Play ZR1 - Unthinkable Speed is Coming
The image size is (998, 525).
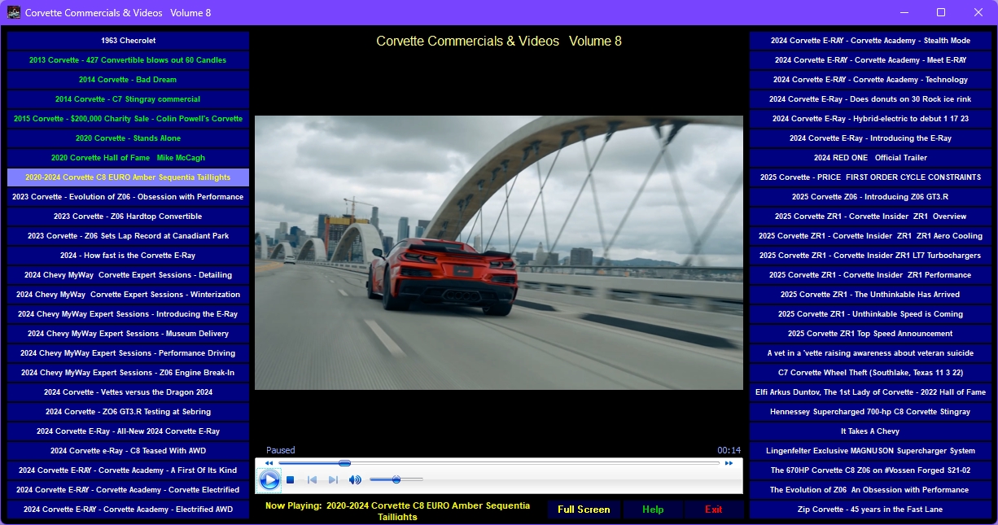870,314
